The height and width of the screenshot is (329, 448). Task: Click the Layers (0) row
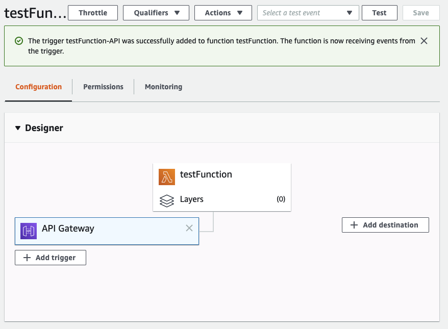coord(222,199)
